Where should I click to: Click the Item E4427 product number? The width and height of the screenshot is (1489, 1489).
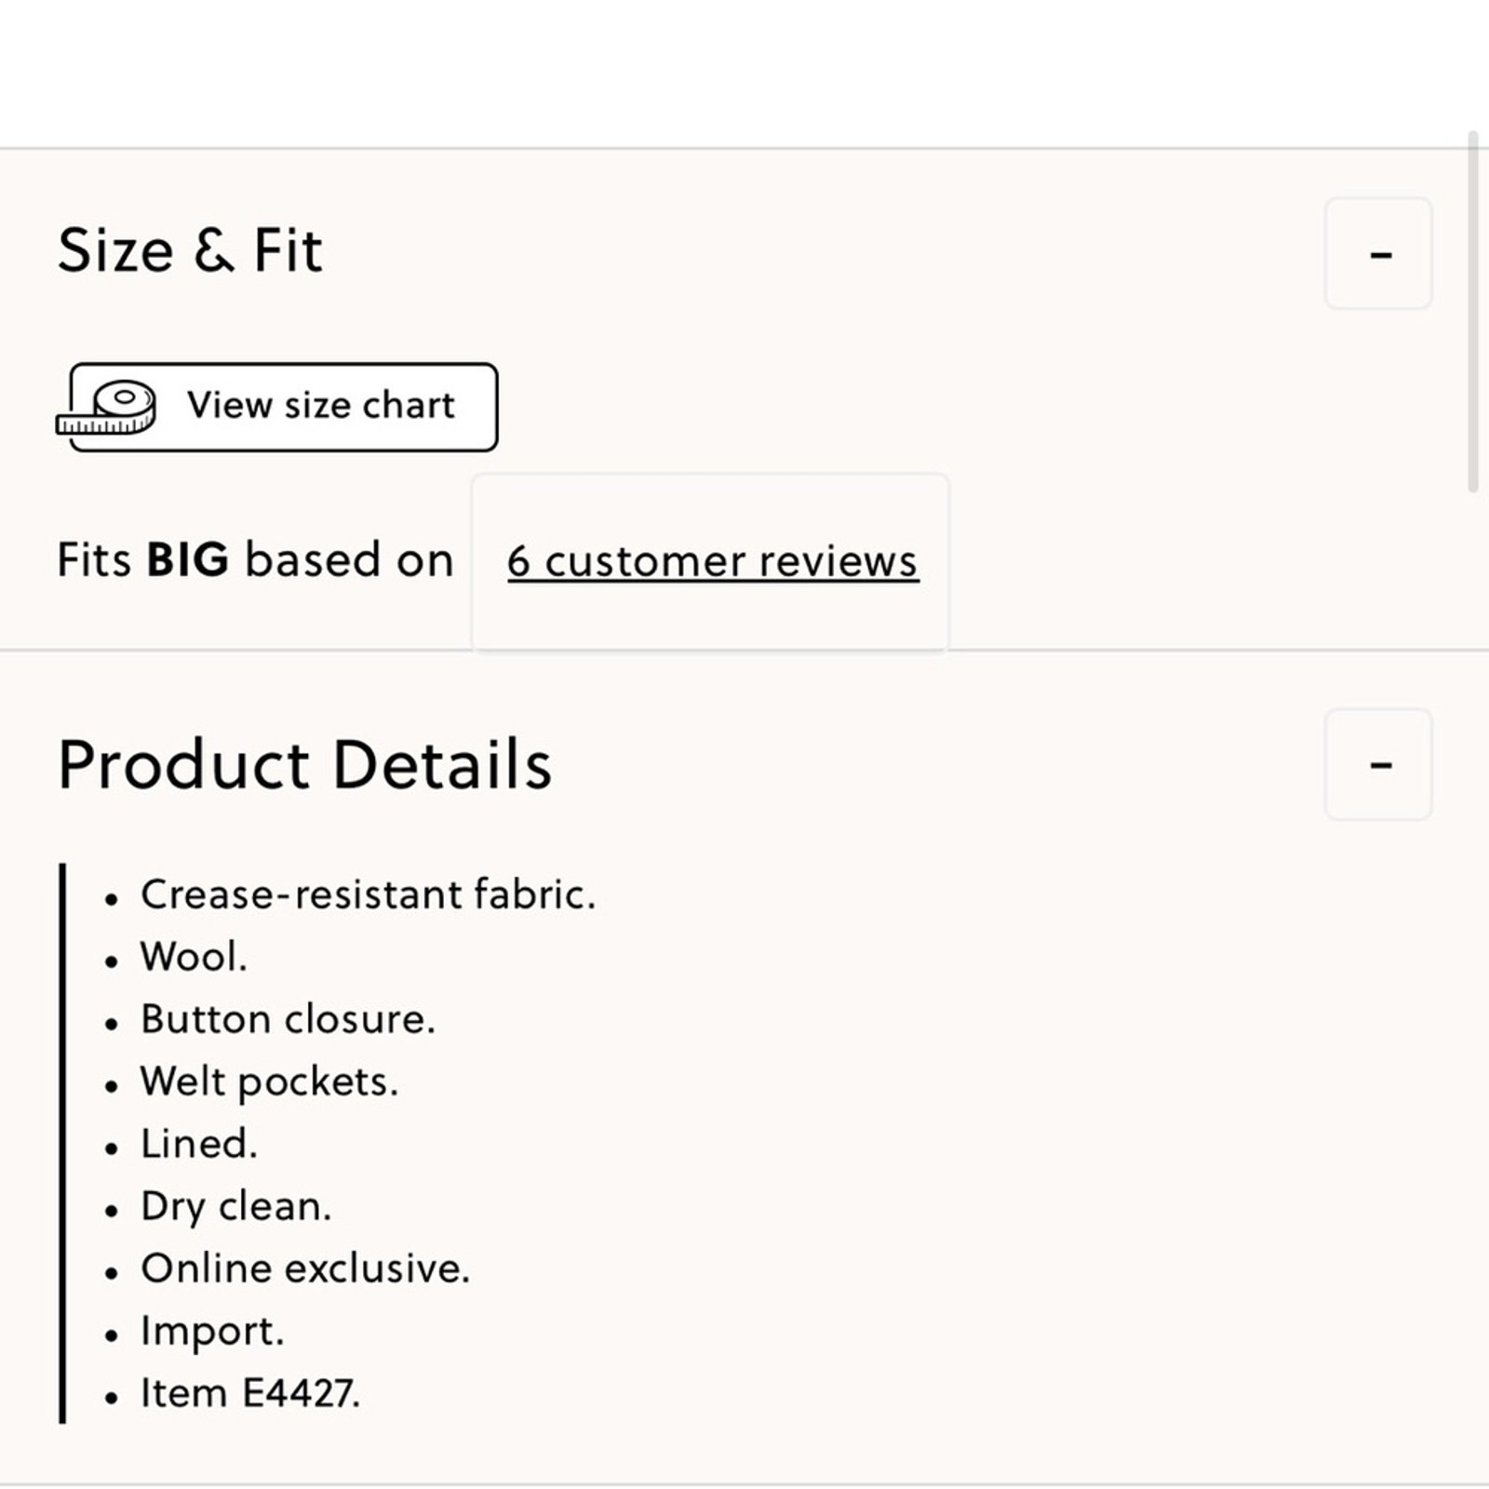click(249, 1393)
